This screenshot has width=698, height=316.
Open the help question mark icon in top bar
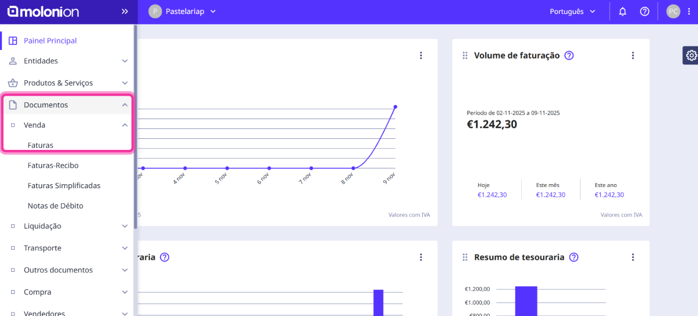click(644, 12)
